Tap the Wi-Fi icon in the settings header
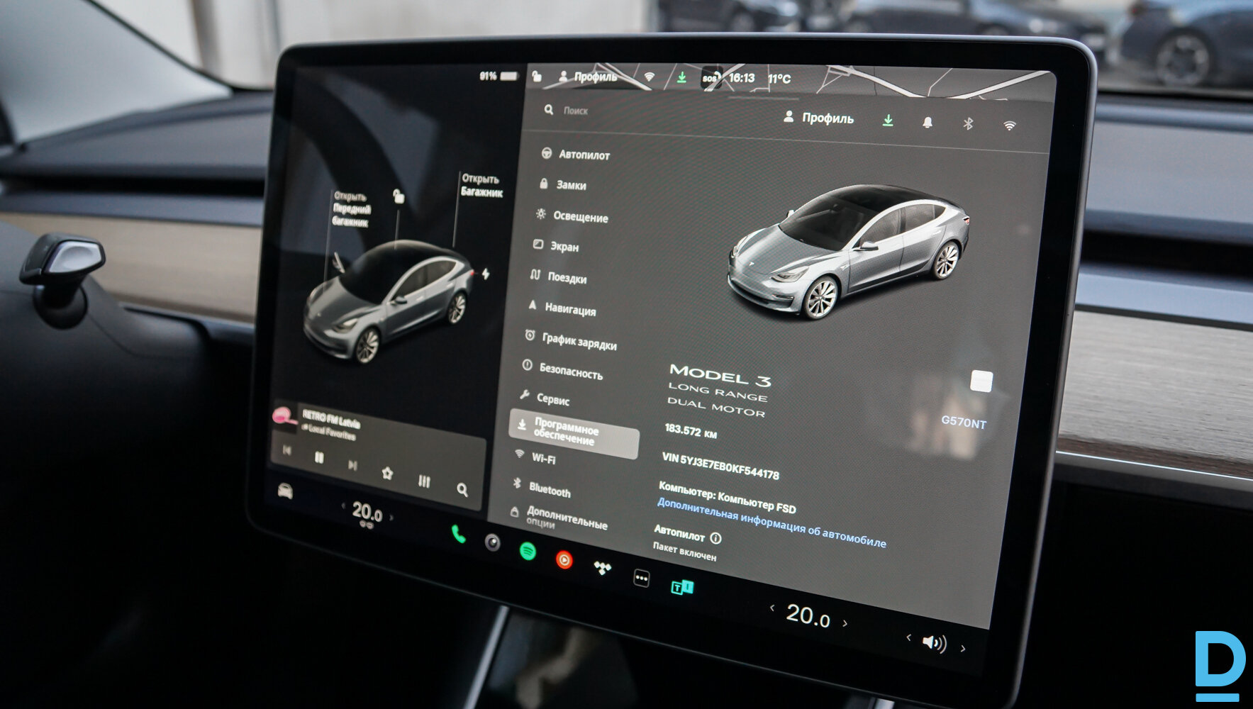This screenshot has width=1253, height=709. click(x=1009, y=125)
